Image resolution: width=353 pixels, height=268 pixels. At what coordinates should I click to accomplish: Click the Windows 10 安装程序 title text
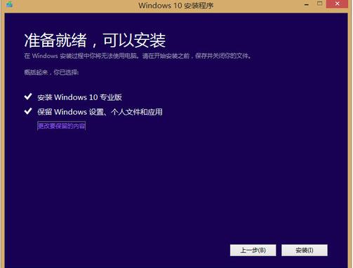[175, 5]
